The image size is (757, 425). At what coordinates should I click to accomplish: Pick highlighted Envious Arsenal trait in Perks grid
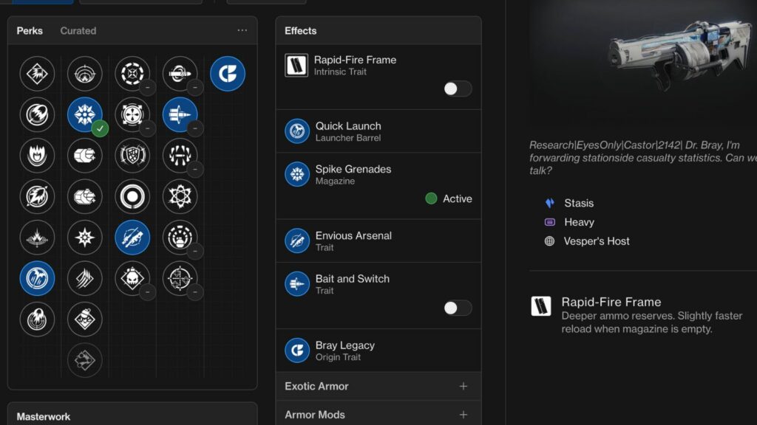click(x=132, y=237)
